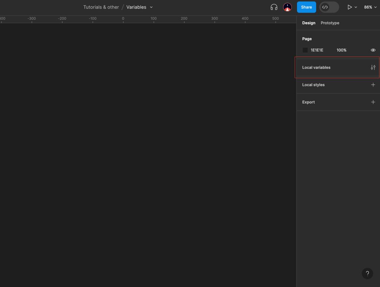This screenshot has width=380, height=287.
Task: Open the 86% zoom level dropdown
Action: [370, 7]
